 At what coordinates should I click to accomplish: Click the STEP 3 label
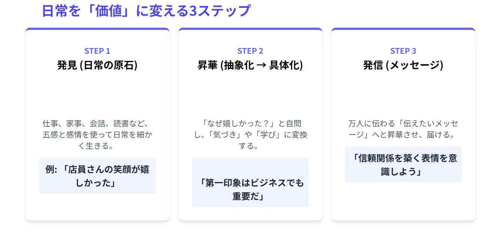(403, 51)
